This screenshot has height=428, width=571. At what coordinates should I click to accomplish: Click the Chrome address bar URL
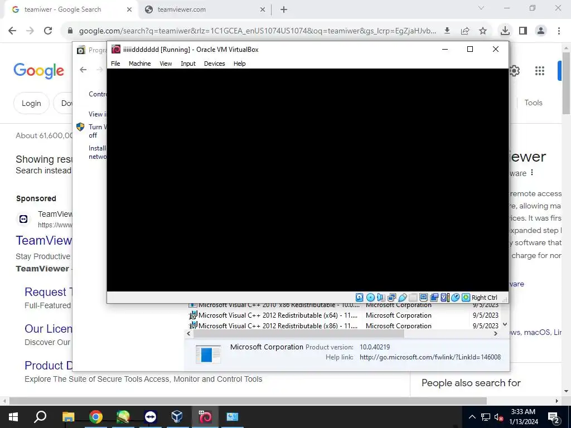258,31
